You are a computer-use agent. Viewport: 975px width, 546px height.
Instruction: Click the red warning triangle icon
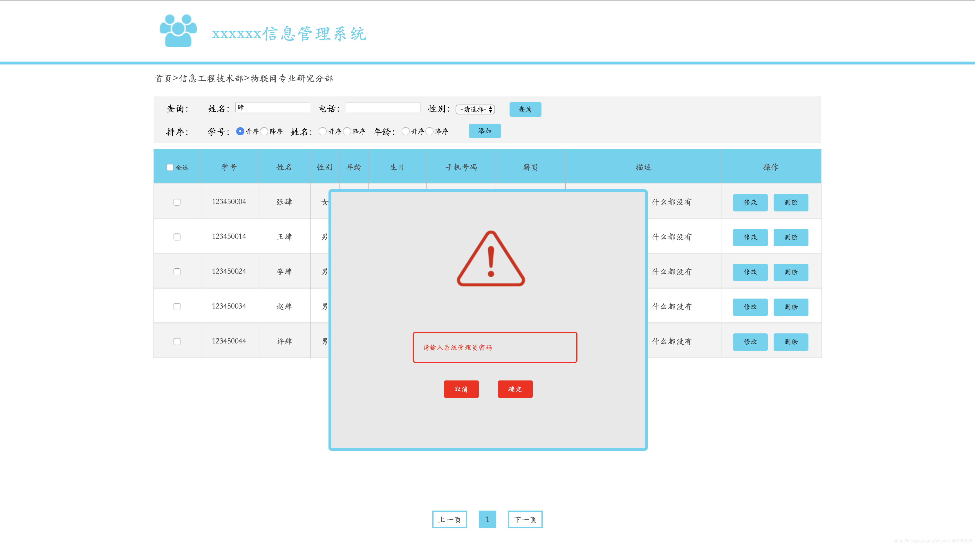491,258
